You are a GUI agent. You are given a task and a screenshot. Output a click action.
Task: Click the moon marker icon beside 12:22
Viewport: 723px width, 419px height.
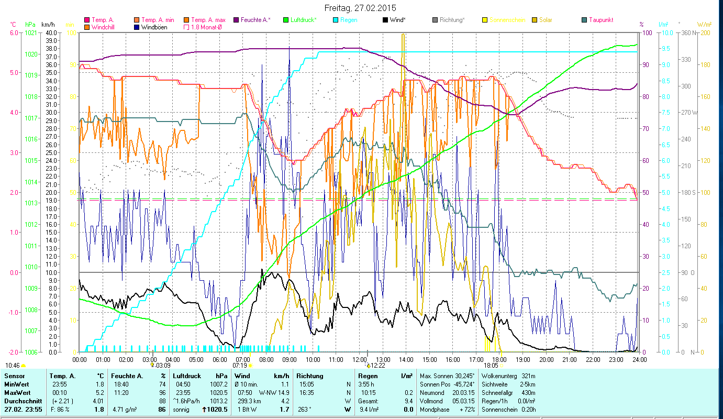pyautogui.click(x=369, y=365)
